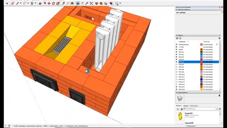Click the Components view options icon
This screenshot has height=128, width=227.
coord(178,109)
